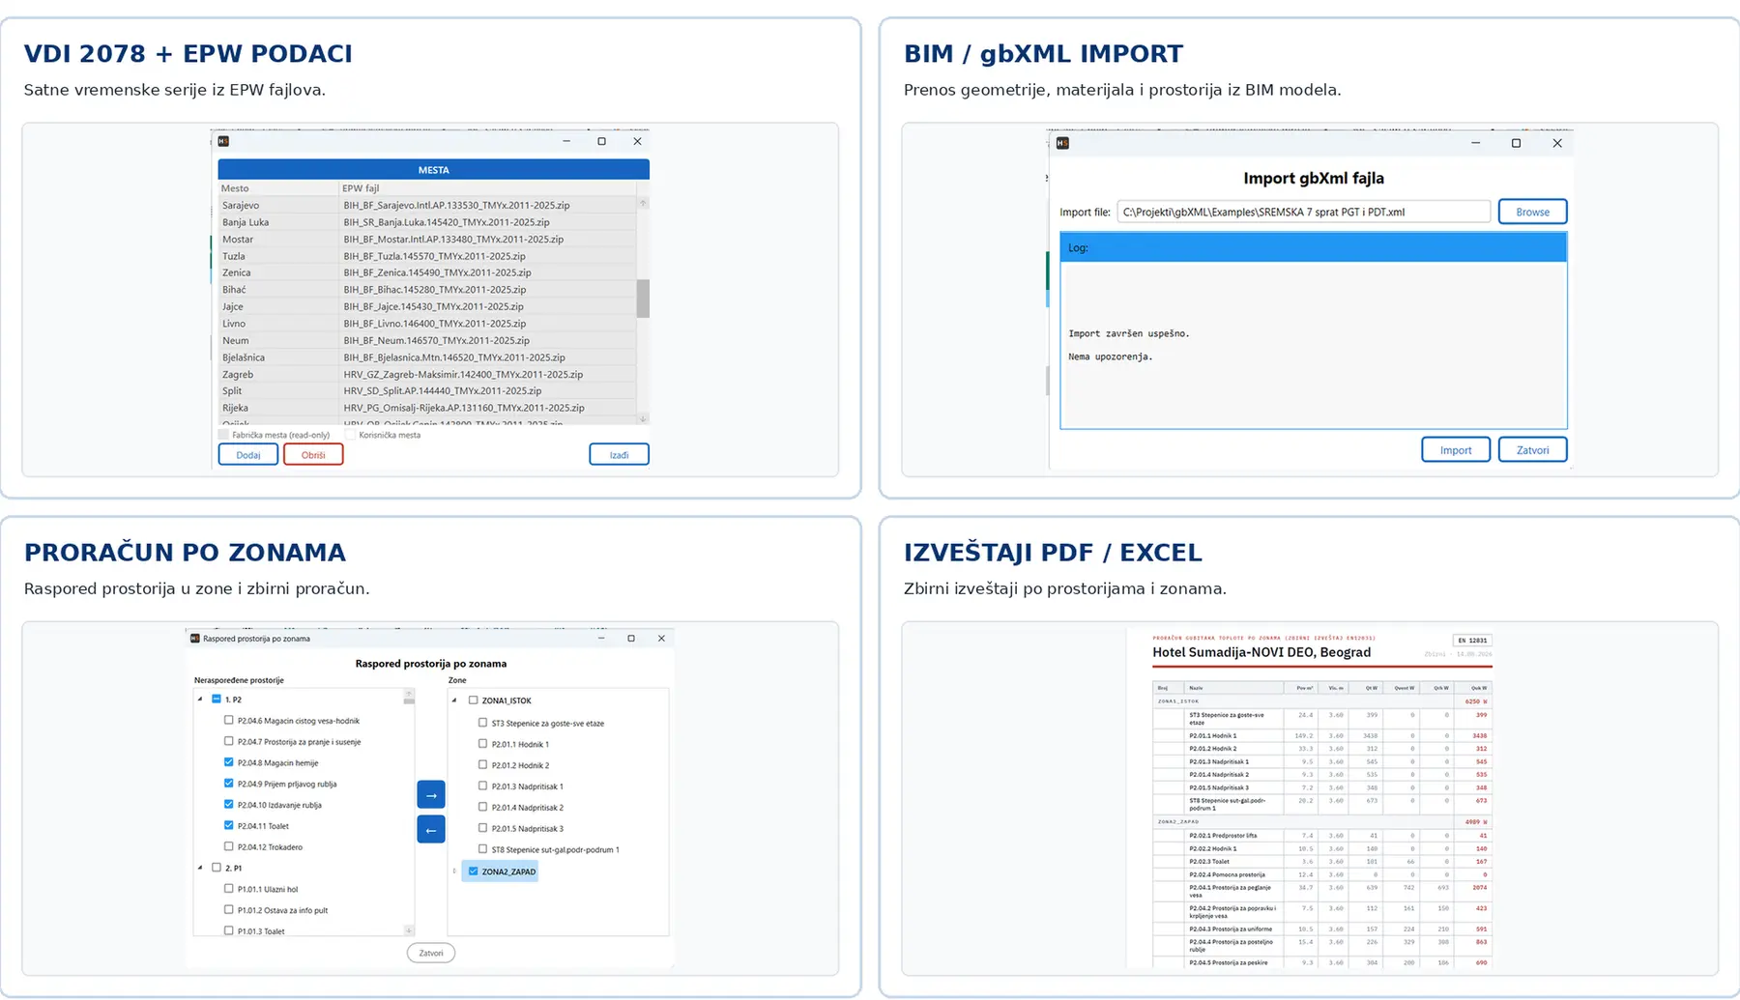The image size is (1740, 1000).
Task: Untick the ZONA2_ZAPAD zone checkbox
Action: (x=474, y=871)
